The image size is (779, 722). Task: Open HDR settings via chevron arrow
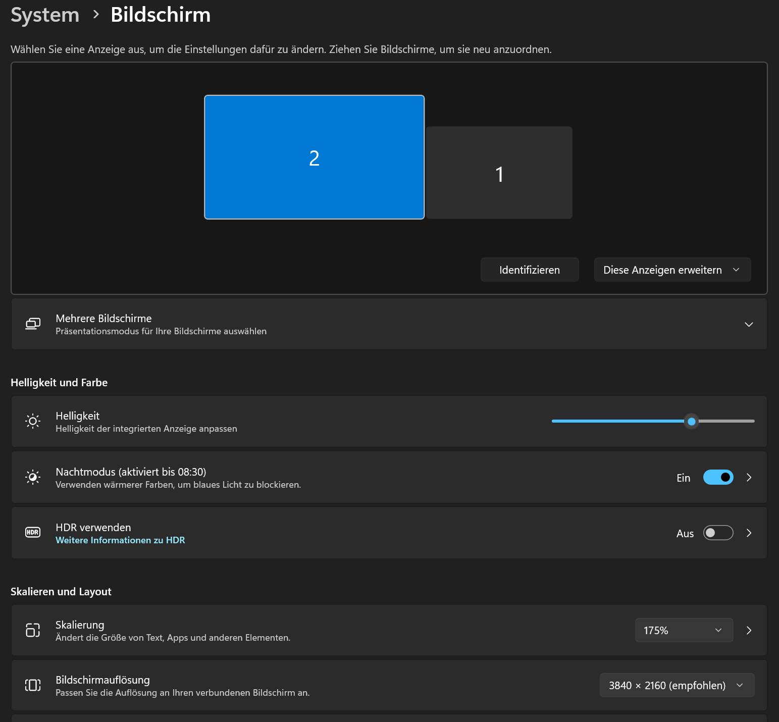(x=749, y=533)
